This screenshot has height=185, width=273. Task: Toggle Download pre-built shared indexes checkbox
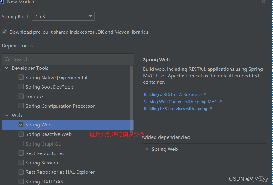coord(4,32)
